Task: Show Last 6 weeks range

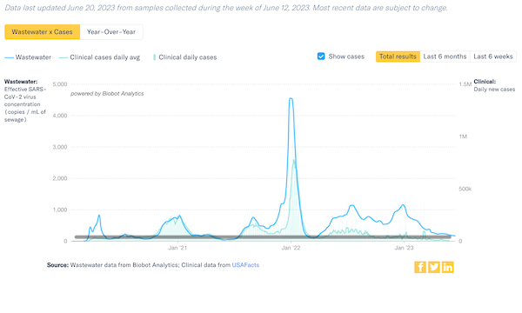Action: (493, 57)
